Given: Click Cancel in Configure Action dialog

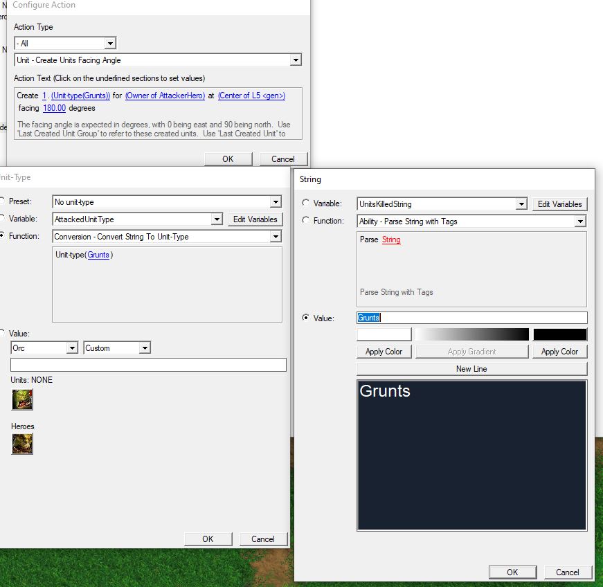Looking at the screenshot, I should 283,159.
